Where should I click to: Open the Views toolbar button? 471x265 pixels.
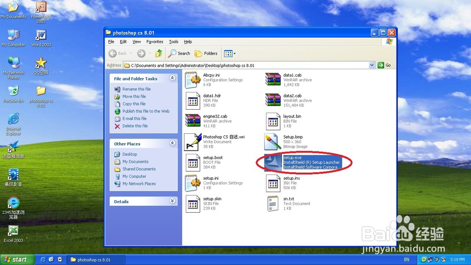click(230, 53)
